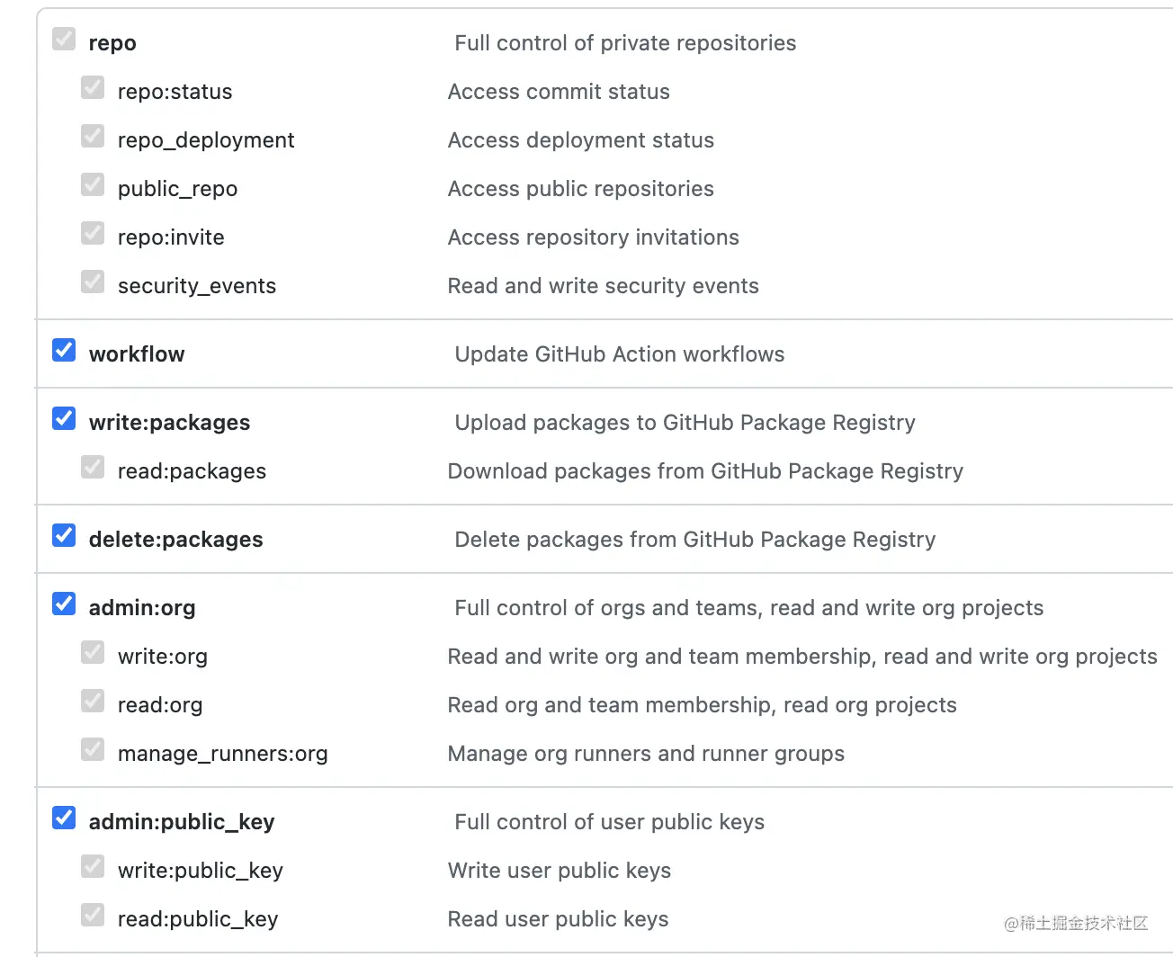Click the admin:org scope label
Image resolution: width=1173 pixels, height=957 pixels.
pos(142,608)
